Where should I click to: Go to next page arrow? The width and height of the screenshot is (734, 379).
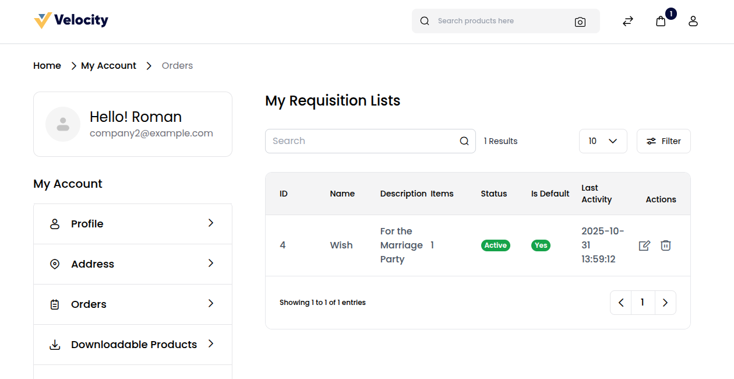665,303
